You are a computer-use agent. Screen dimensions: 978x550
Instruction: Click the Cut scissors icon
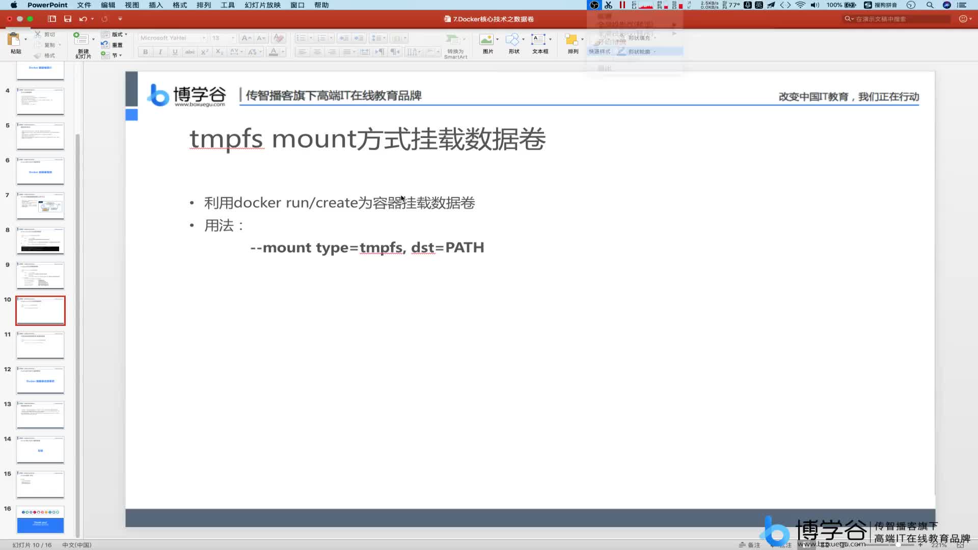[38, 35]
